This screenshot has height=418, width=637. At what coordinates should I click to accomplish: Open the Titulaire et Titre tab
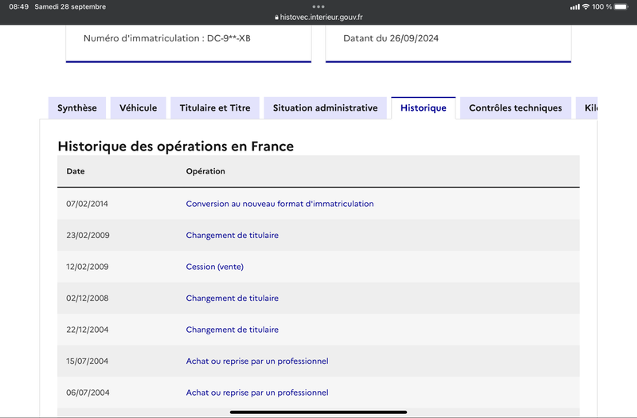click(x=215, y=107)
